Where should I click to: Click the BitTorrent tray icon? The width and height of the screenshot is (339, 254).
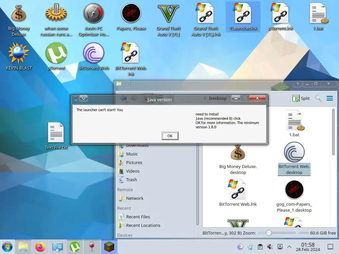240,247
